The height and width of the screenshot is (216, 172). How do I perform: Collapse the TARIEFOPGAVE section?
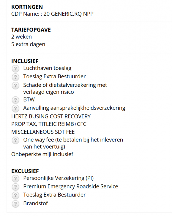coord(31,30)
